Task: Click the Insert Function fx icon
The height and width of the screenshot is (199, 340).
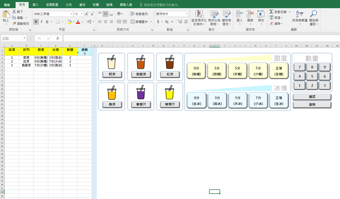Action: tap(58, 38)
